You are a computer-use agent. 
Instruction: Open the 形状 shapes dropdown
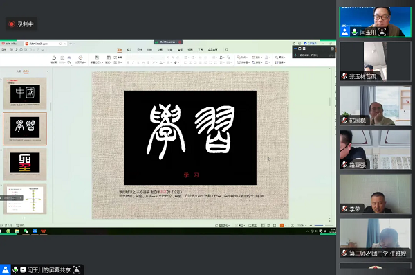243,57
